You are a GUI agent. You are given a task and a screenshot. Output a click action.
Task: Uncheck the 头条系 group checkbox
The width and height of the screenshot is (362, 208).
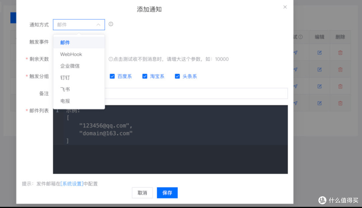click(177, 76)
